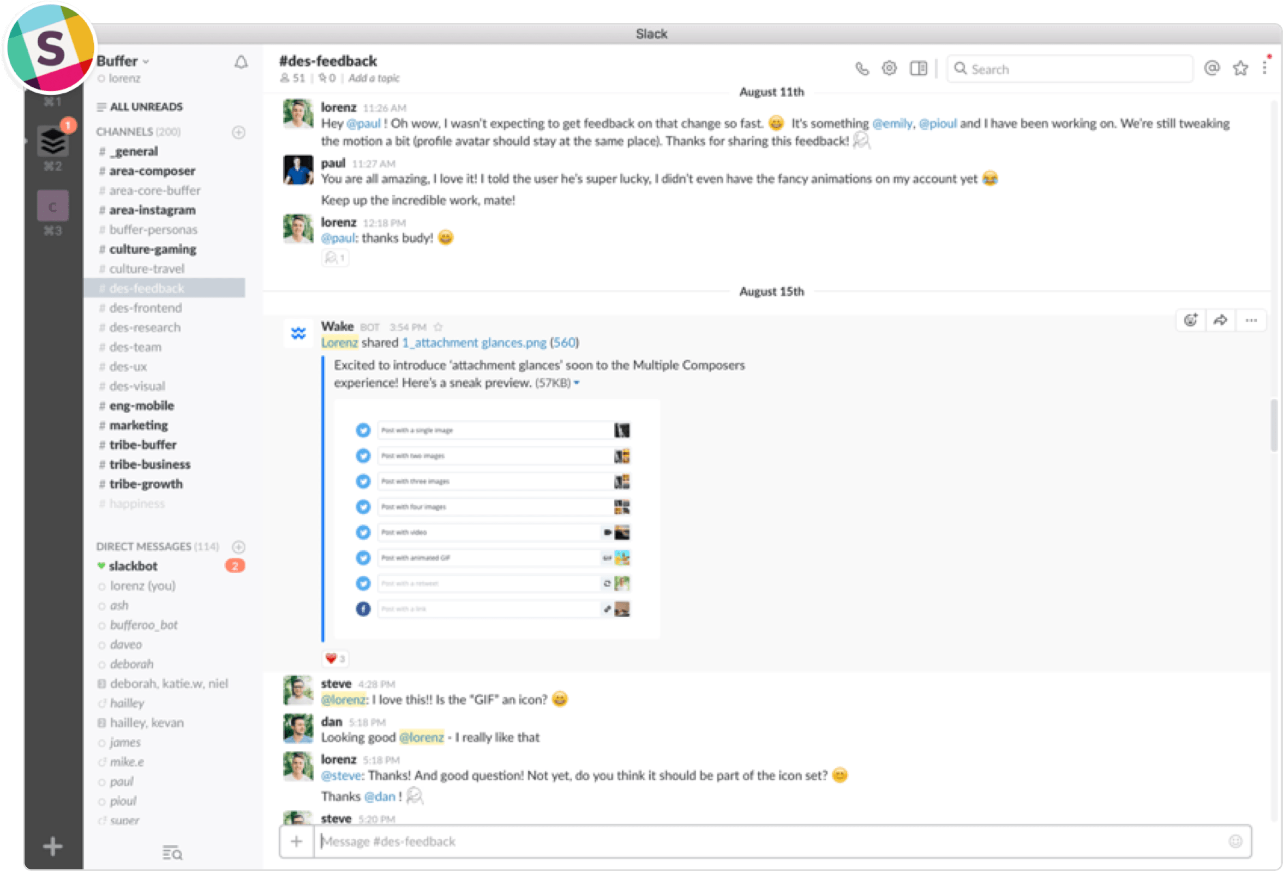This screenshot has width=1283, height=871.
Task: Click the notifications bell icon
Action: 241,62
